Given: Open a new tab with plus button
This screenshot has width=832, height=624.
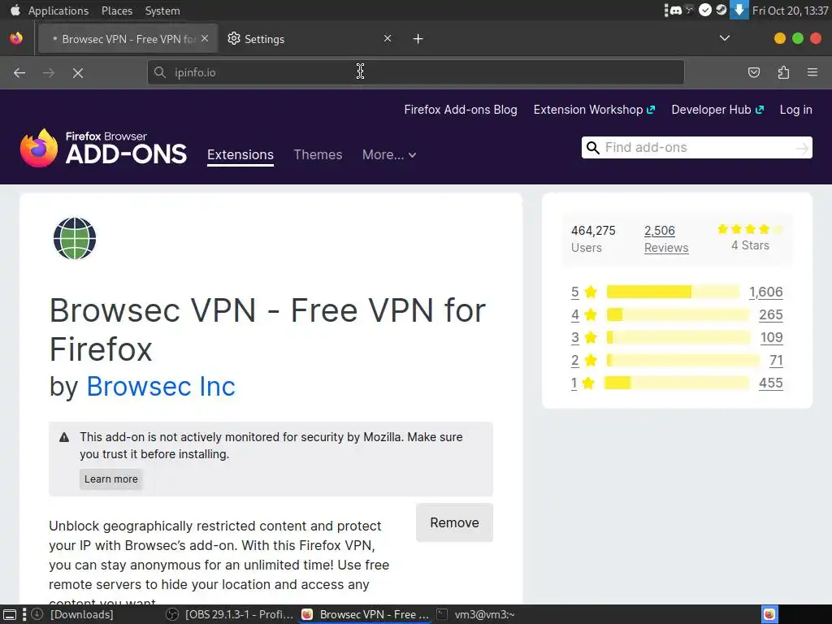Looking at the screenshot, I should 418,39.
